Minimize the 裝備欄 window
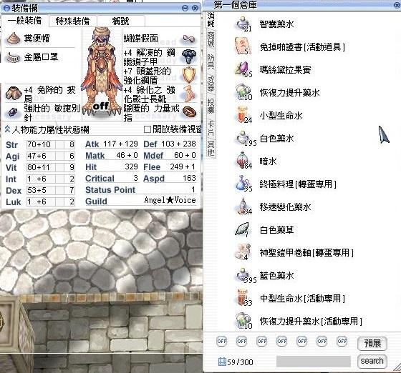The width and height of the screenshot is (401, 373). (x=185, y=8)
